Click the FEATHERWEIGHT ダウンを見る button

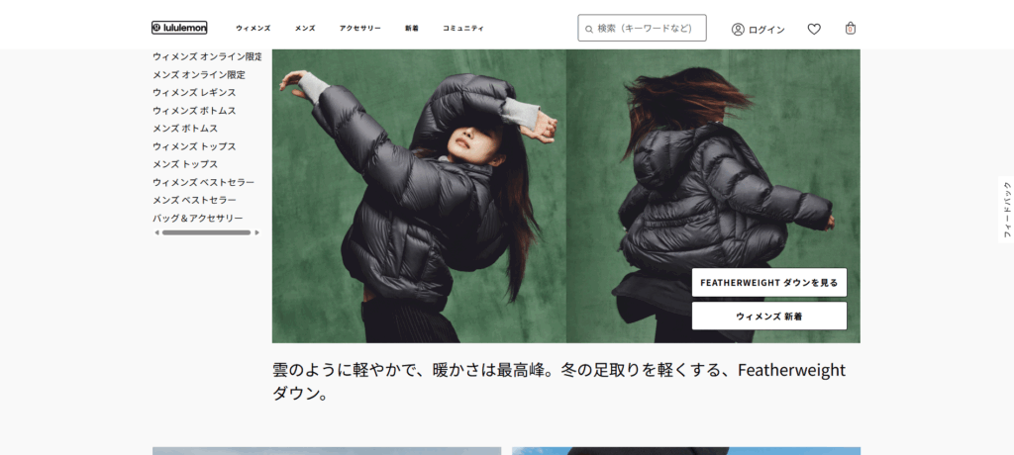pyautogui.click(x=768, y=283)
